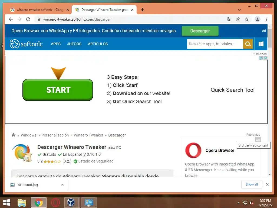277x208 pixels.
Task: Click the address bar URL
Action: tap(77, 19)
